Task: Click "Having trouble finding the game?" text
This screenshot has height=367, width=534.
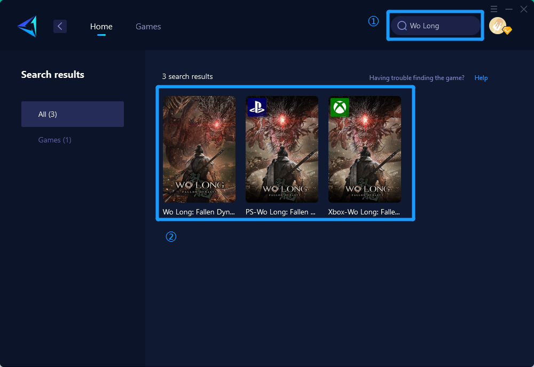Action: click(x=417, y=78)
